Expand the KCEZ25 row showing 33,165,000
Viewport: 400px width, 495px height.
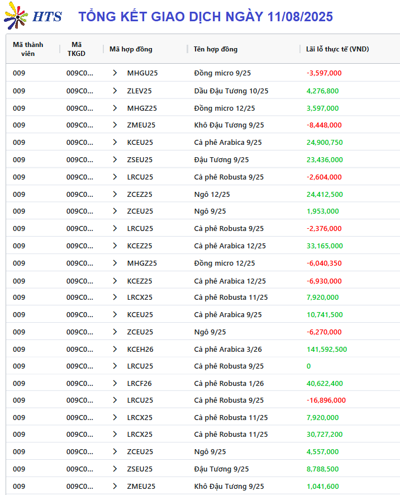tap(115, 246)
